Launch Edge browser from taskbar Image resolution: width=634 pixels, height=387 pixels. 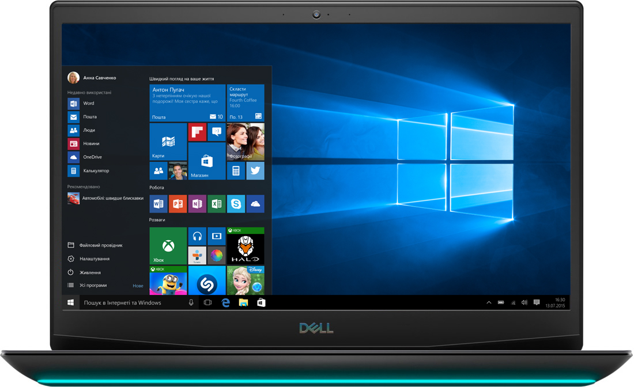(x=225, y=302)
